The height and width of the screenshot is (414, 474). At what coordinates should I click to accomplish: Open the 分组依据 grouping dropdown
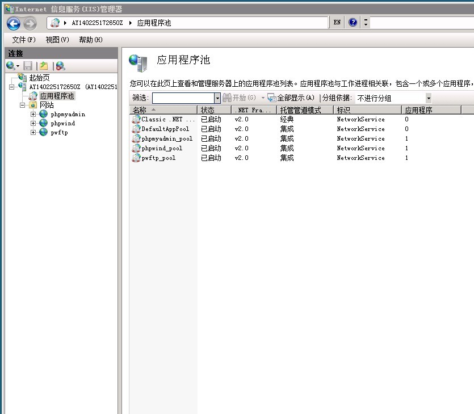[x=429, y=98]
